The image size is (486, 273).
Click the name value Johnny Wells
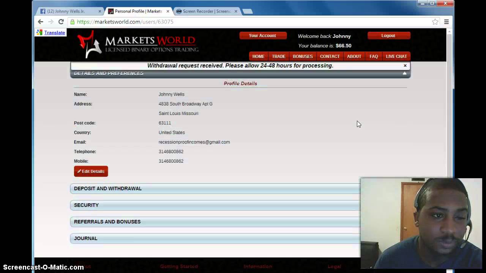172,94
